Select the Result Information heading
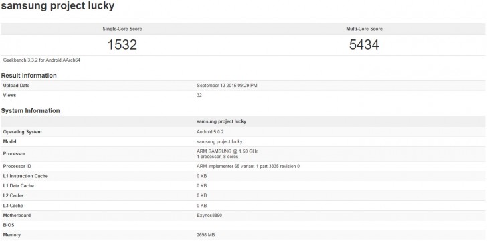This screenshot has width=487, height=241. pos(29,76)
